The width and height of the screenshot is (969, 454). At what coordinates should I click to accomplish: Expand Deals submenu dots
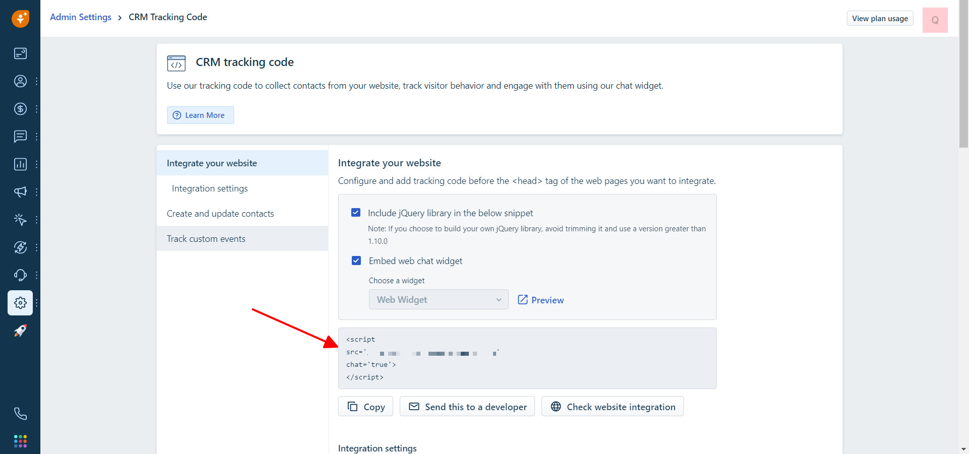36,109
